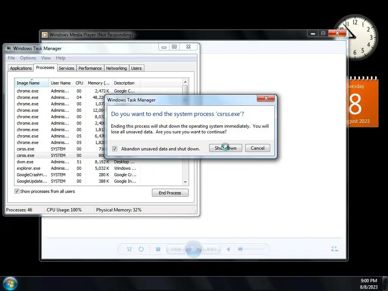Switch Media Player to Now Playing view
Screen dimensions: 388x291
click(x=335, y=249)
